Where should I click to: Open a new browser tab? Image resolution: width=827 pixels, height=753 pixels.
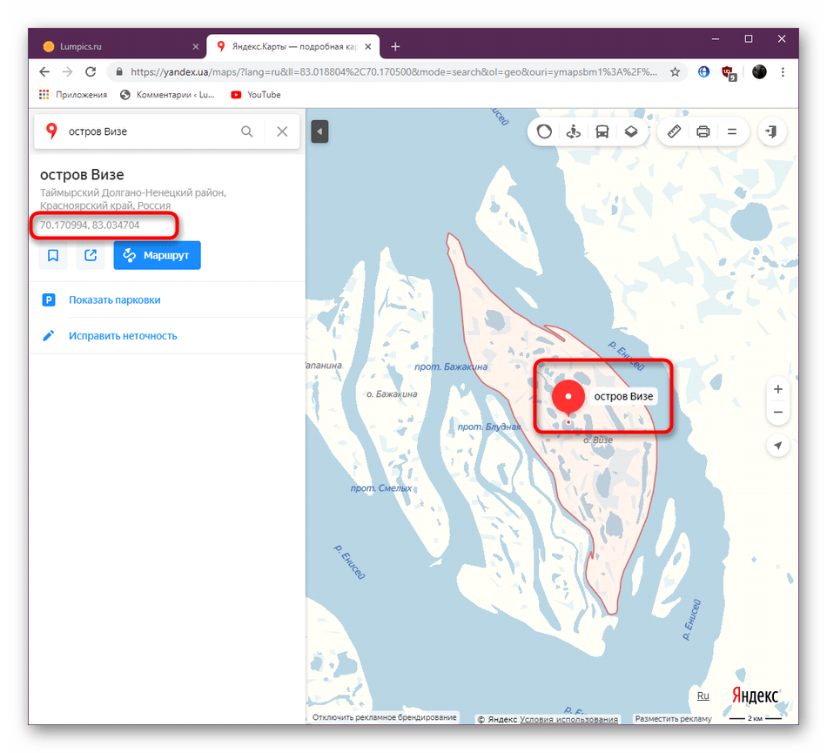point(395,46)
